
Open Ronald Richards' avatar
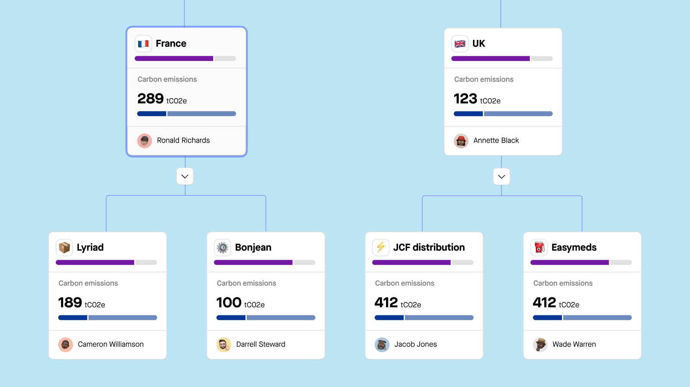[x=145, y=141]
